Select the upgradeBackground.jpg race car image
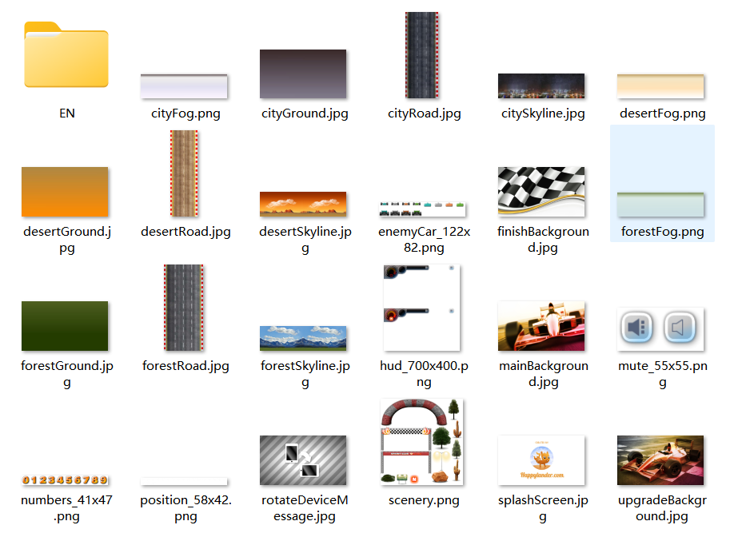The width and height of the screenshot is (730, 533). (660, 460)
